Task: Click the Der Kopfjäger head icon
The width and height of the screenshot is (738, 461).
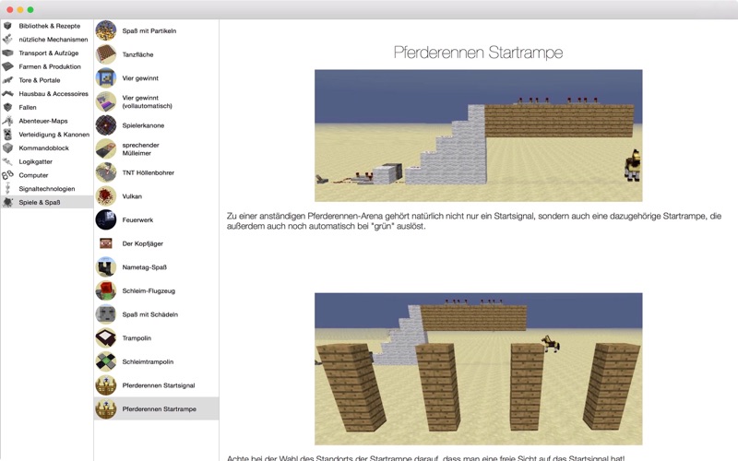Action: (106, 243)
